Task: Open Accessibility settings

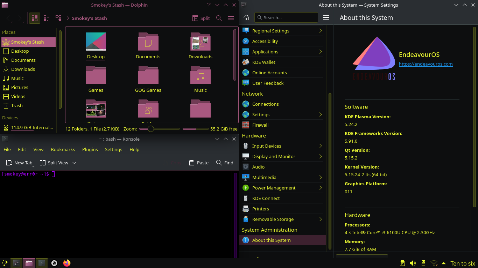Action: pyautogui.click(x=282, y=41)
